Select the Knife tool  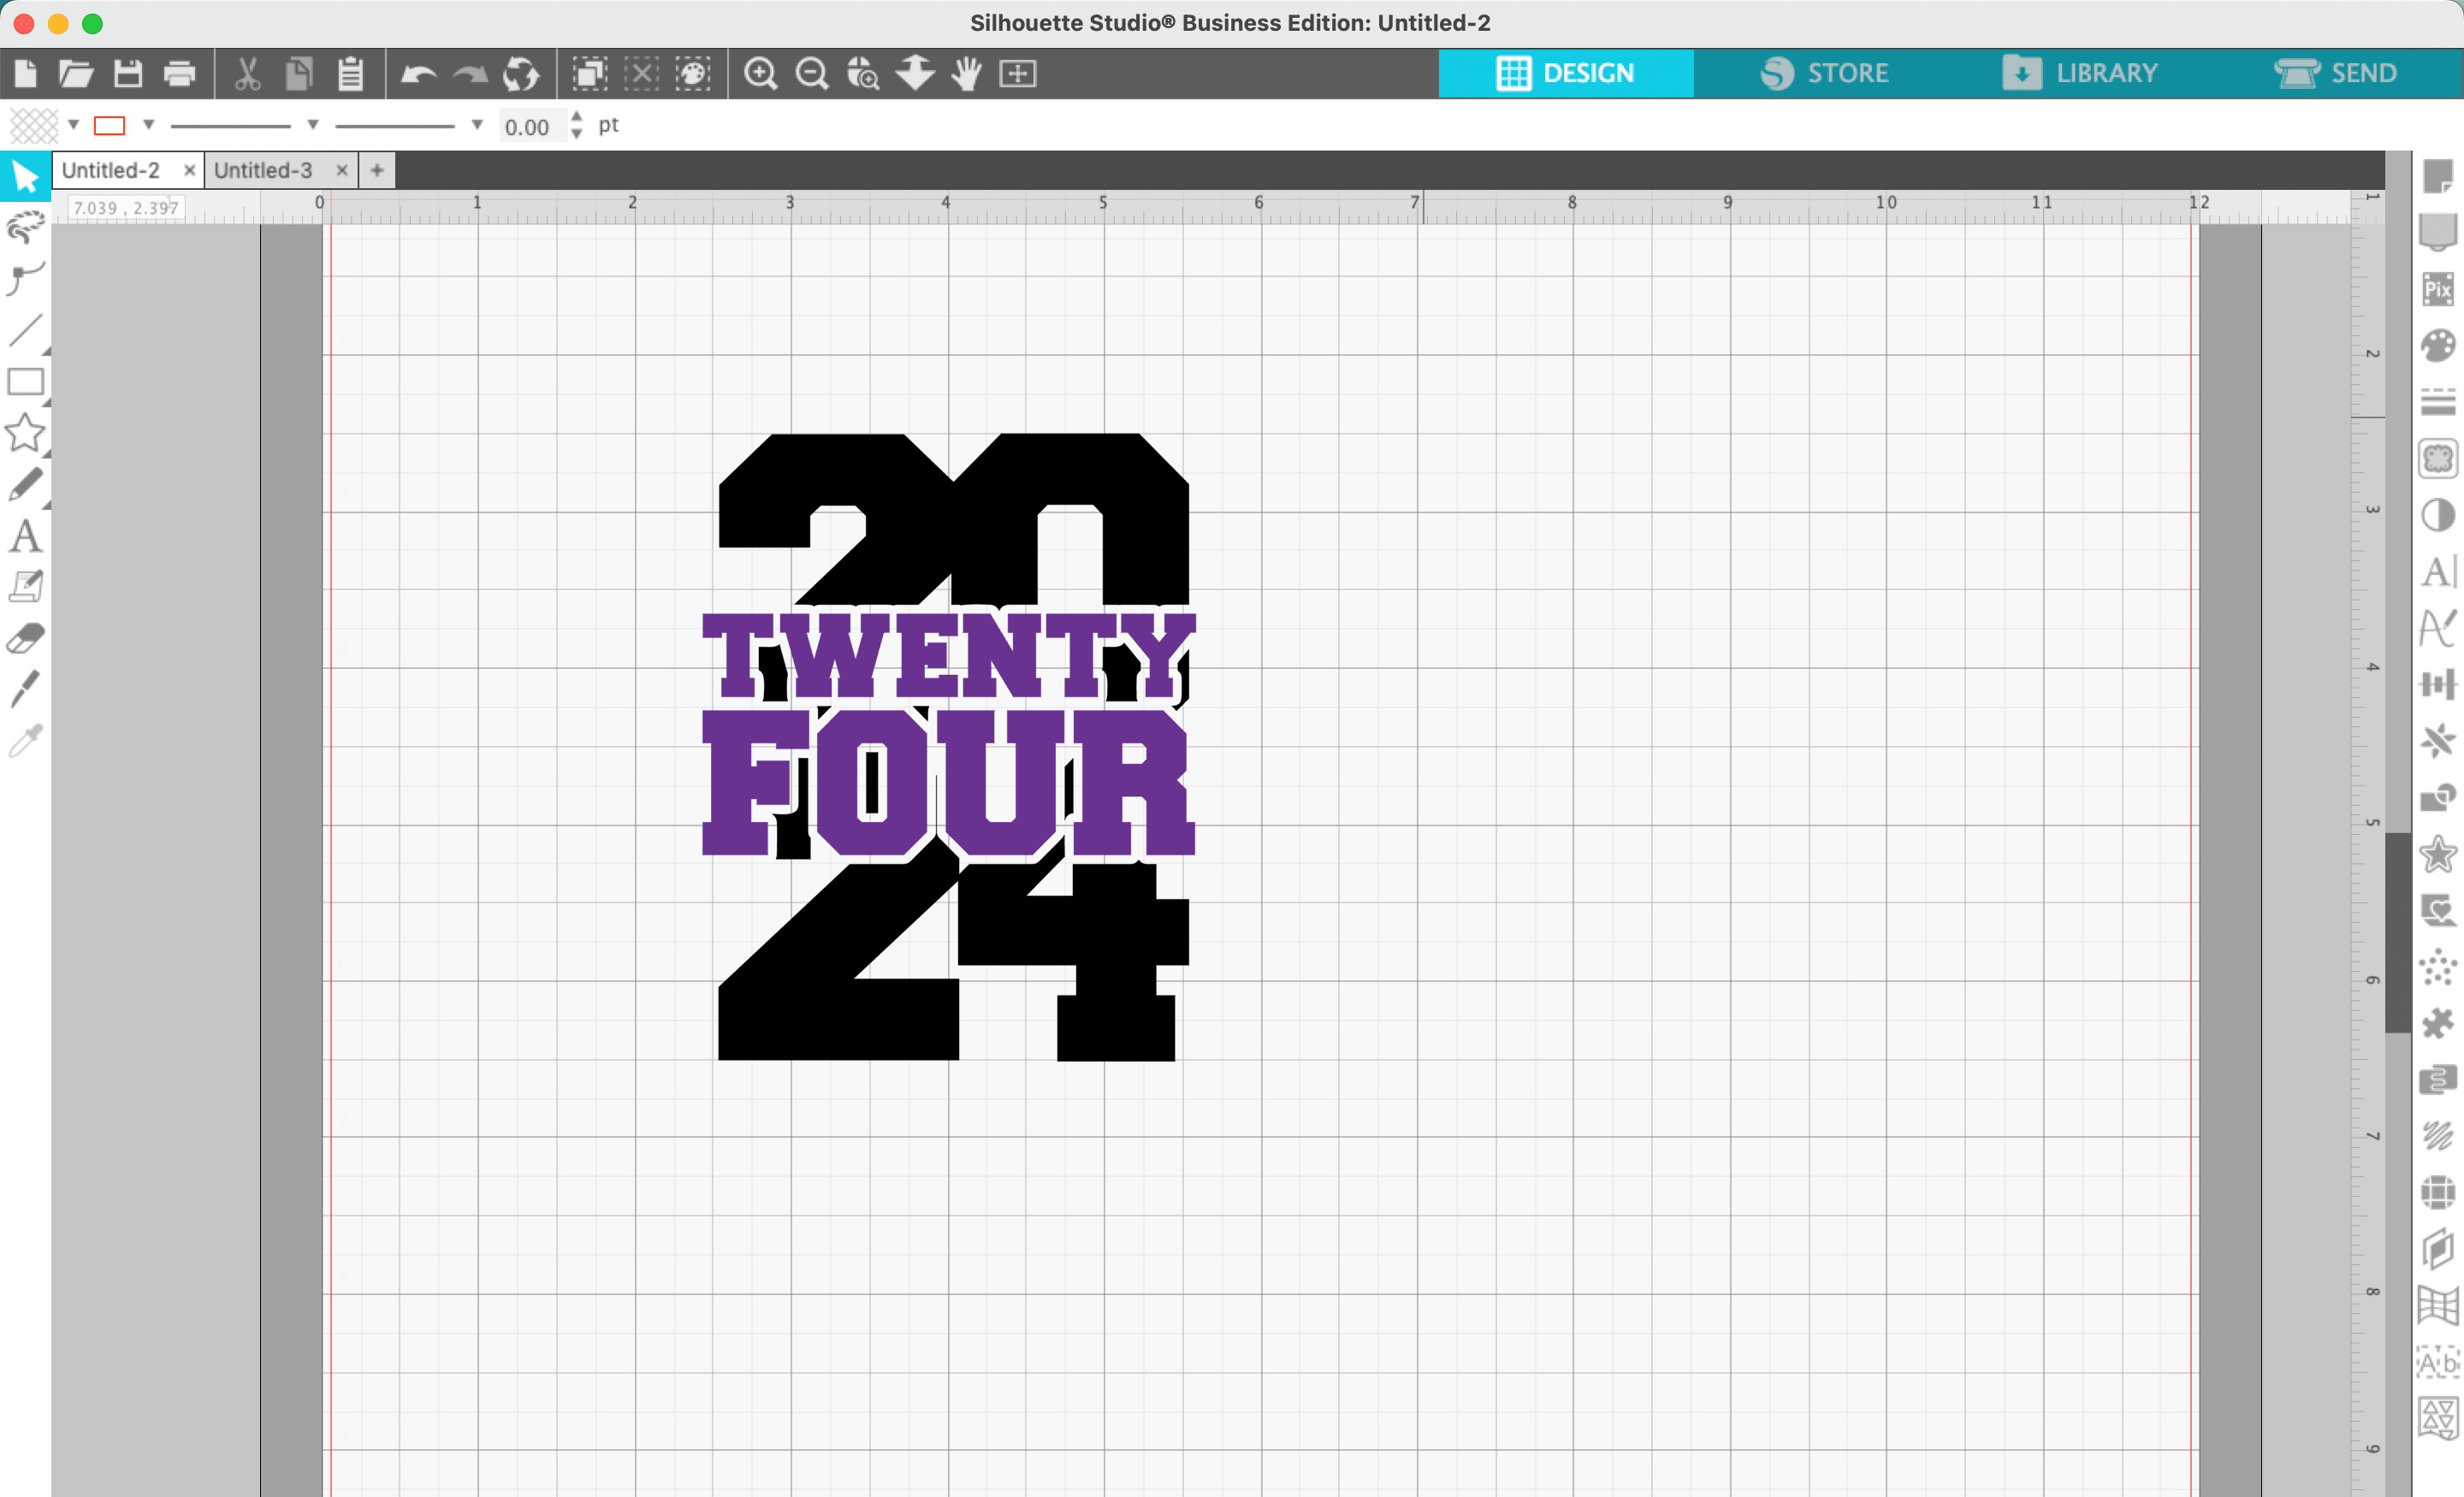[25, 689]
